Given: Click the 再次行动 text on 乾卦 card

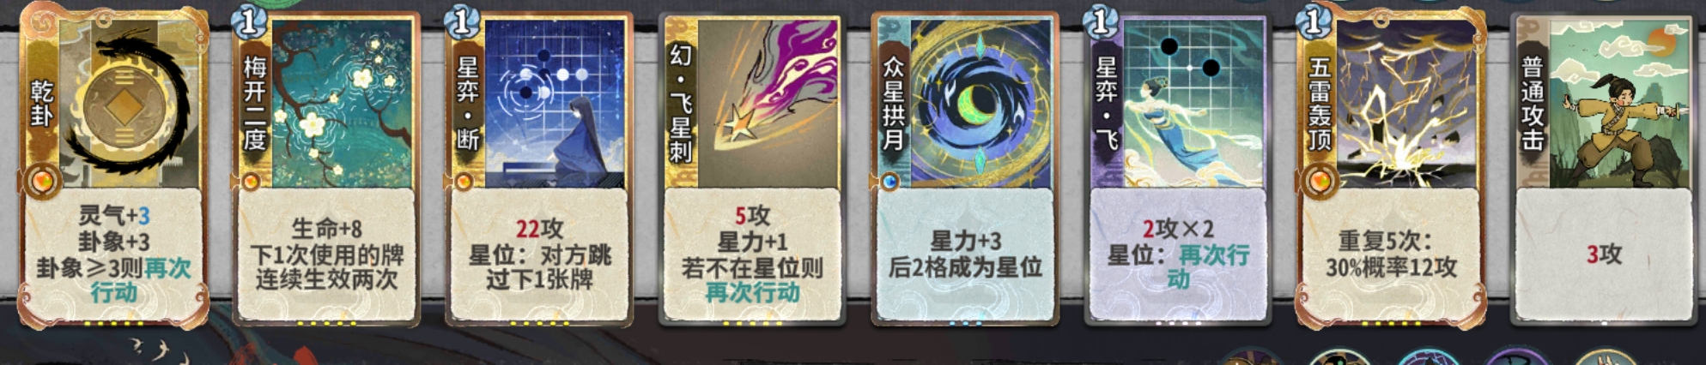Looking at the screenshot, I should coord(141,280).
